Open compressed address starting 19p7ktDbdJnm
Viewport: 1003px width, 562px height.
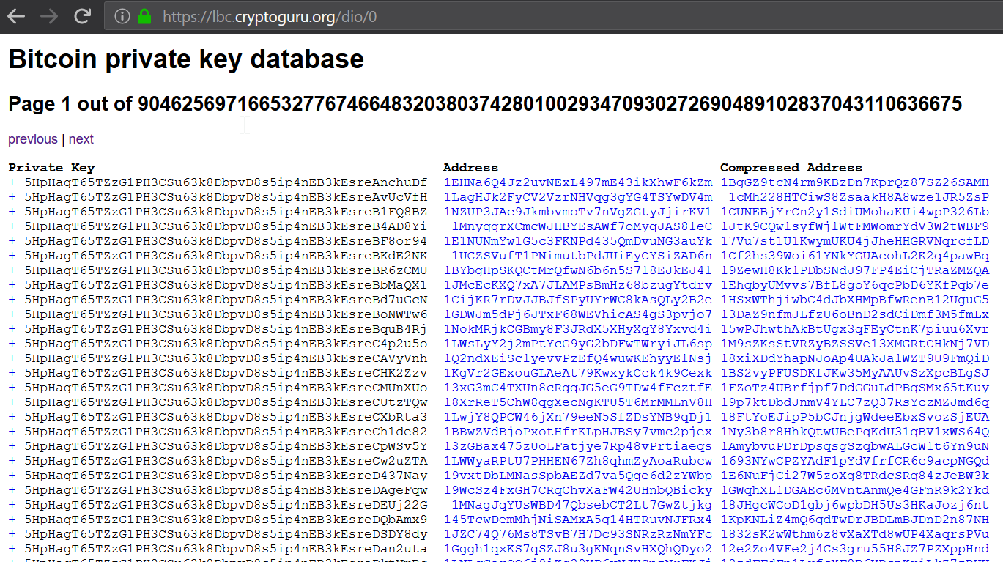click(x=854, y=402)
